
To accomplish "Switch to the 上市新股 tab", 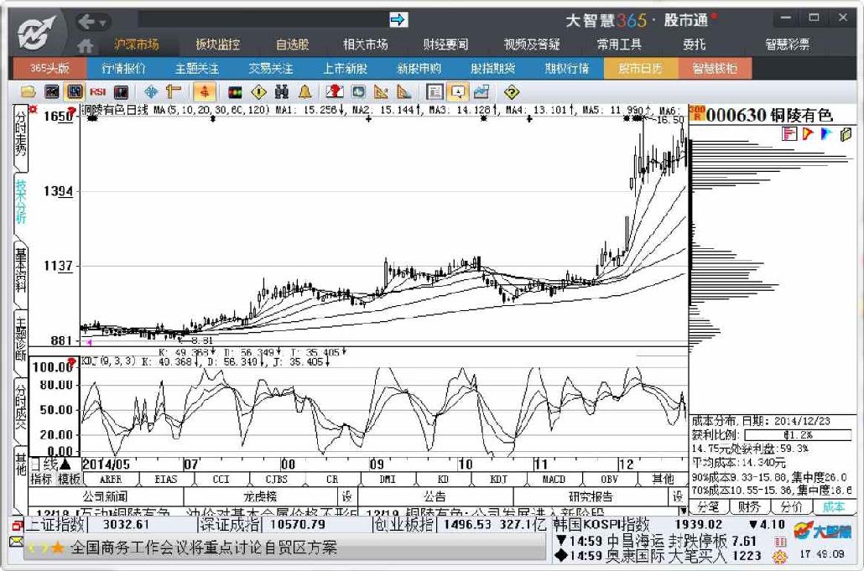I will 345,68.
